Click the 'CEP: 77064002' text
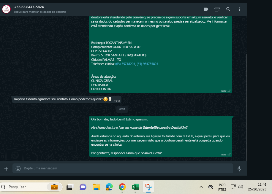This screenshot has width=272, height=194. click(102, 51)
